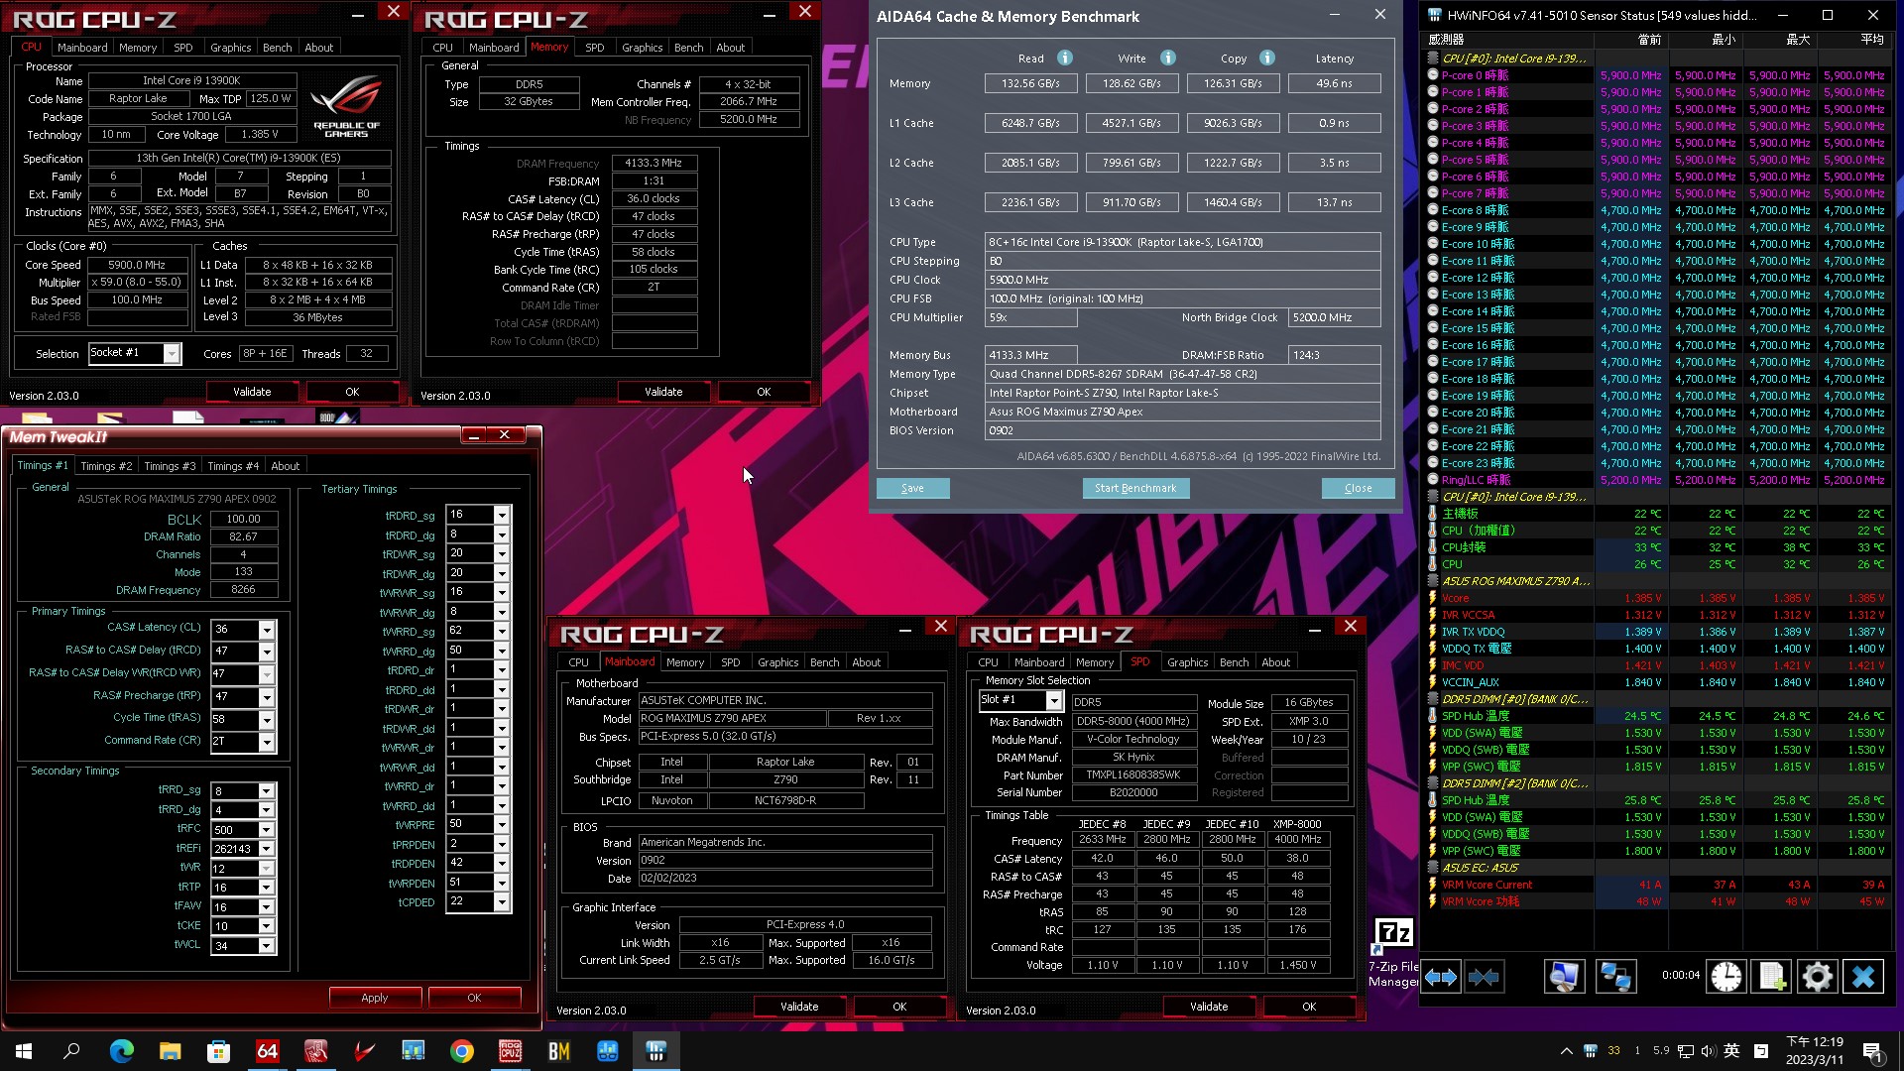This screenshot has width=1904, height=1071.
Task: Select P-core 0 clock row in HWiNFO
Action: (1658, 75)
